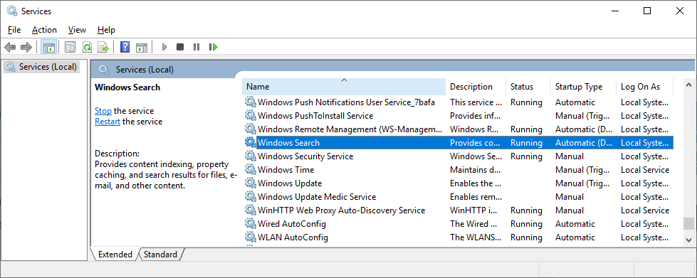Screen dimensions: 697x278
Task: Click gear icon of Wired AutoConfig row
Action: (x=251, y=223)
